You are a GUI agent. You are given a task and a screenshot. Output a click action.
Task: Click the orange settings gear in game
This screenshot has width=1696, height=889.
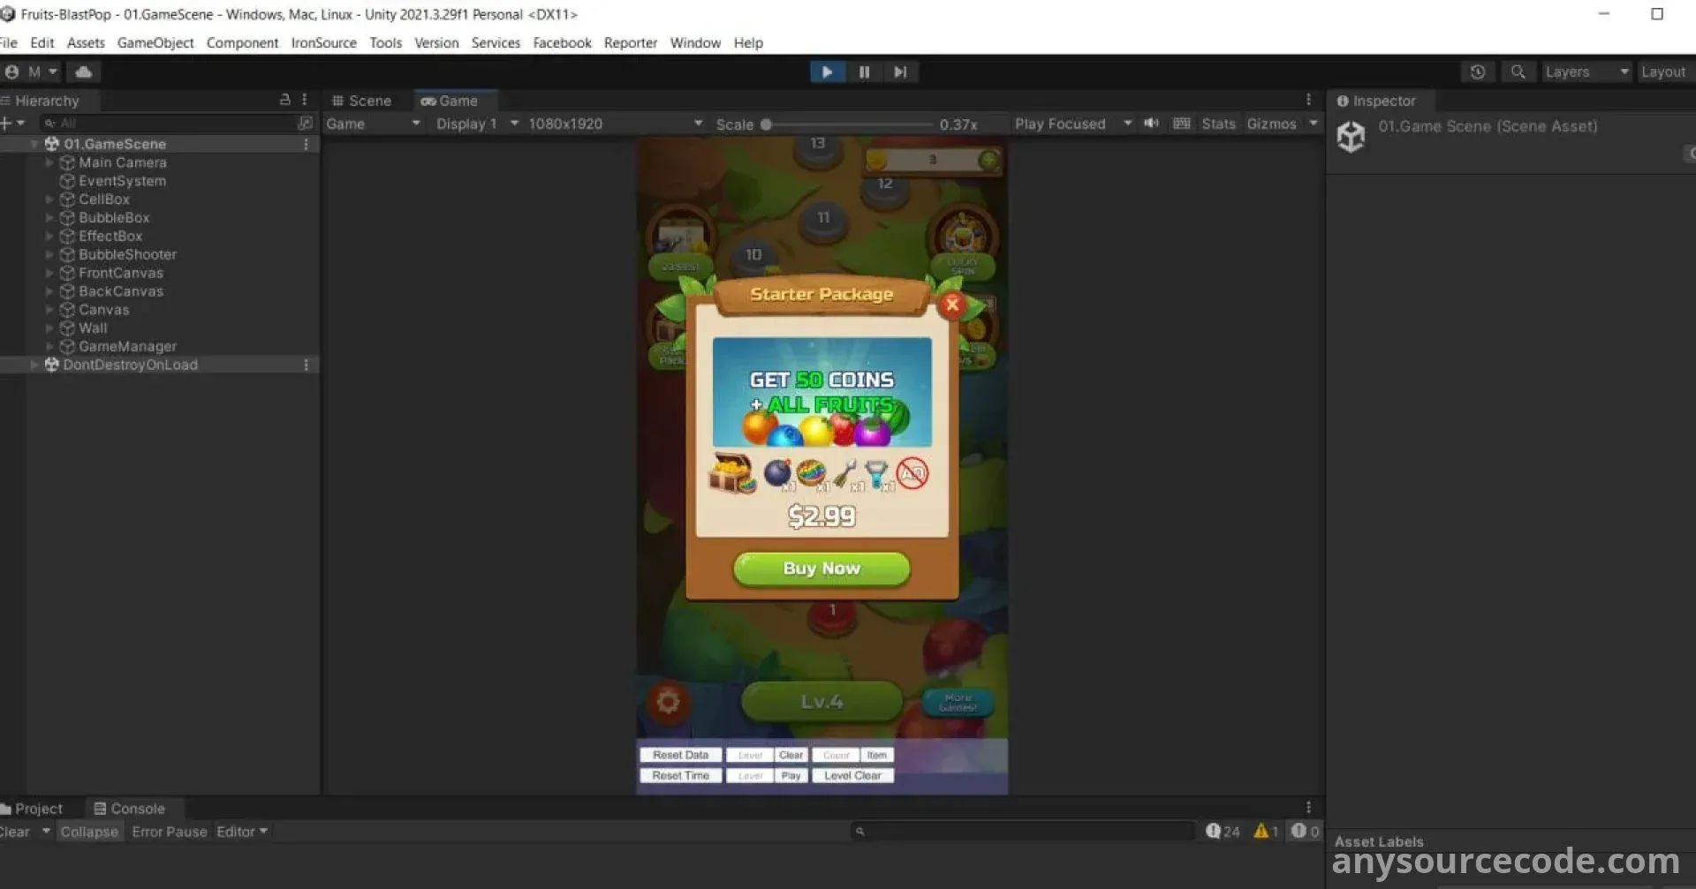pos(668,702)
